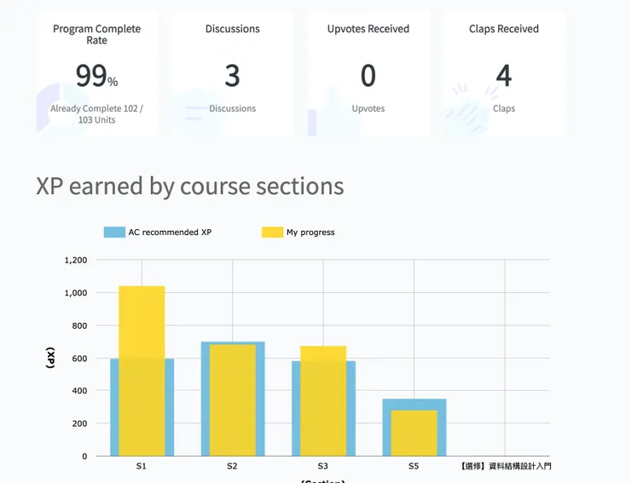The width and height of the screenshot is (631, 483).
Task: Click the XP earned by course sections heading
Action: click(x=190, y=186)
